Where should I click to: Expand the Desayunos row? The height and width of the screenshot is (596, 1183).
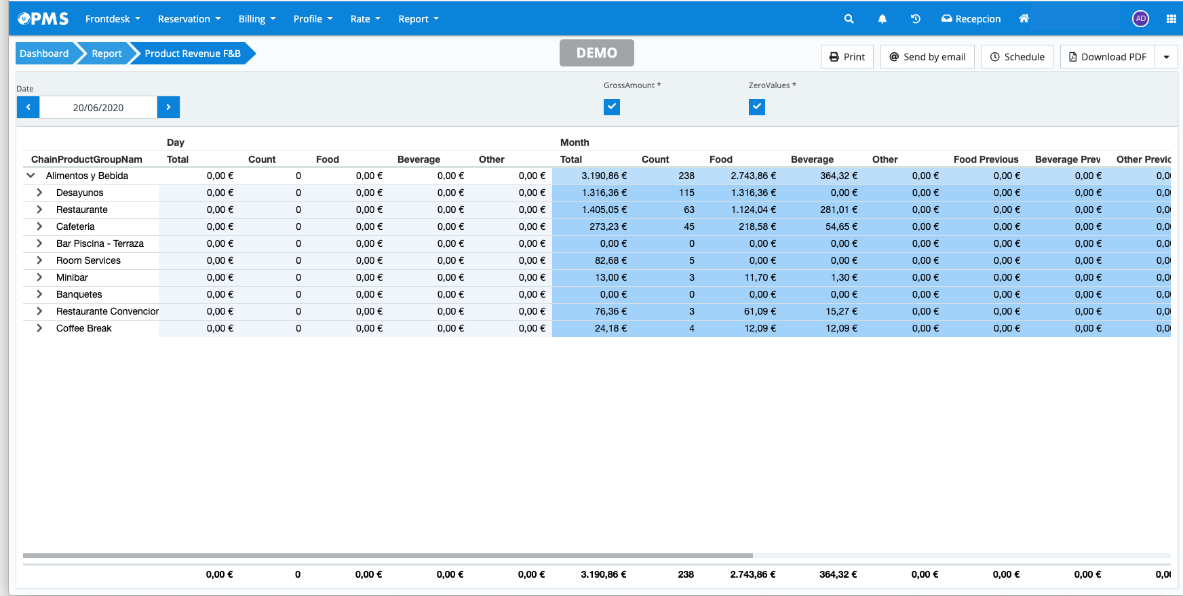tap(39, 193)
